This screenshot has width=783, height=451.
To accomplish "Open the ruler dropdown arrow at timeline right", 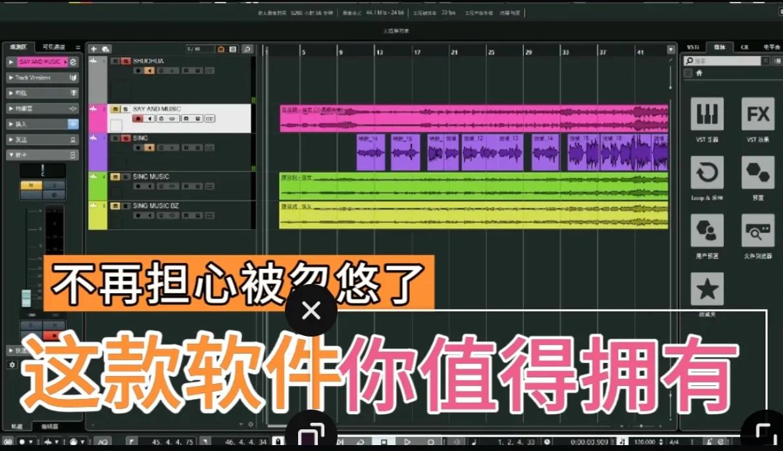I will click(x=670, y=49).
